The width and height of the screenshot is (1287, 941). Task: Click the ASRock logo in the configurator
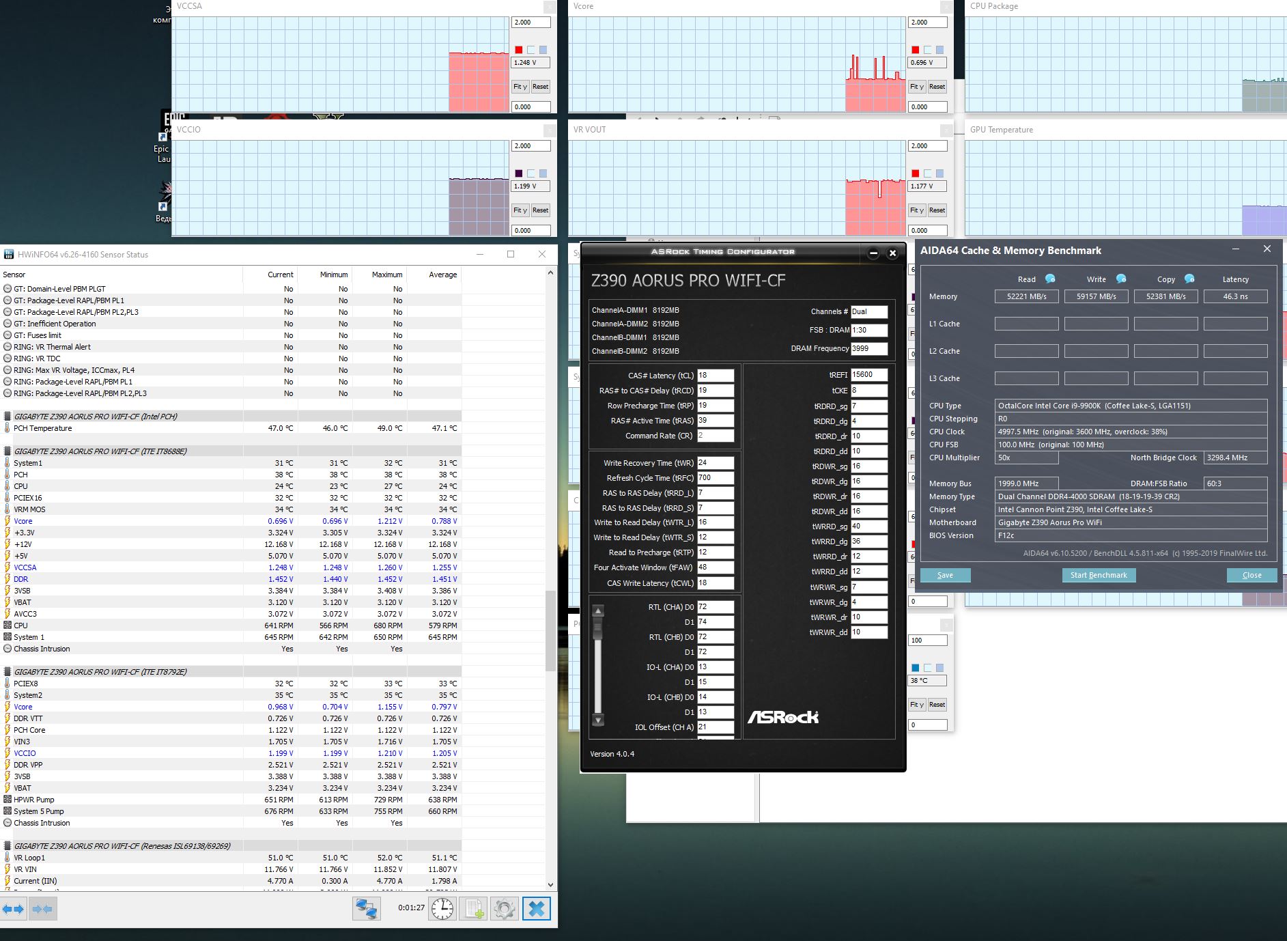point(782,717)
